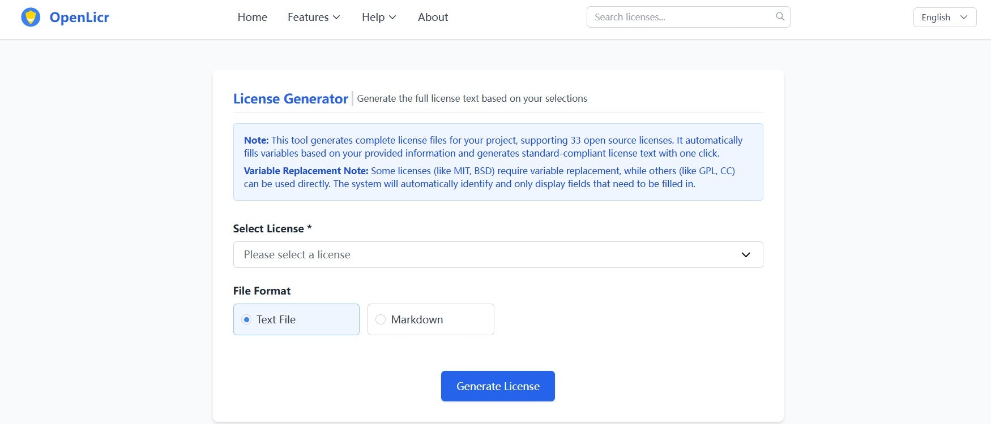Open the English language dropdown
Screen dimensions: 991x424
point(945,18)
